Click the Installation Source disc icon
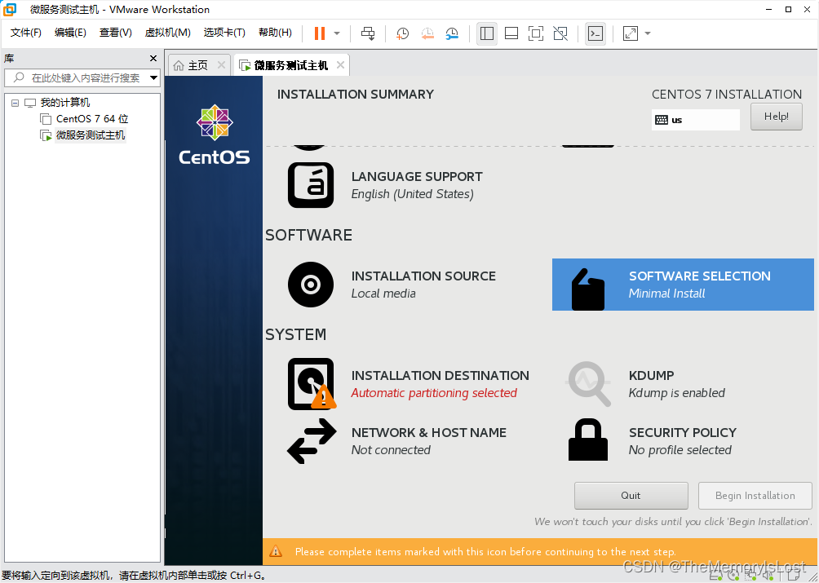This screenshot has width=819, height=583. [311, 285]
